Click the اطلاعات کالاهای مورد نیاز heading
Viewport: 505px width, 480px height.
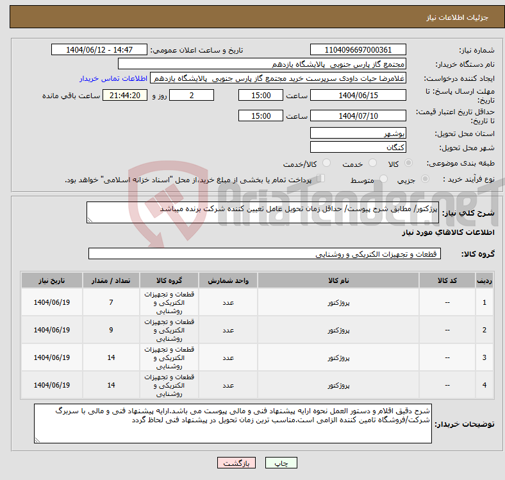448,232
